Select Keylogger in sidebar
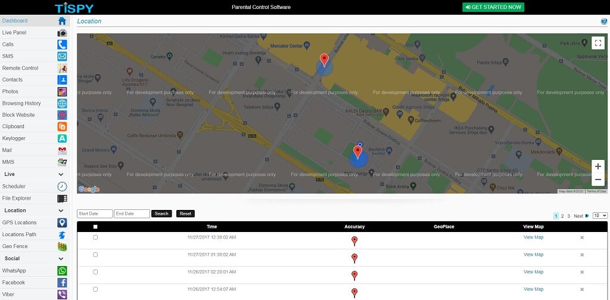 [x=14, y=138]
